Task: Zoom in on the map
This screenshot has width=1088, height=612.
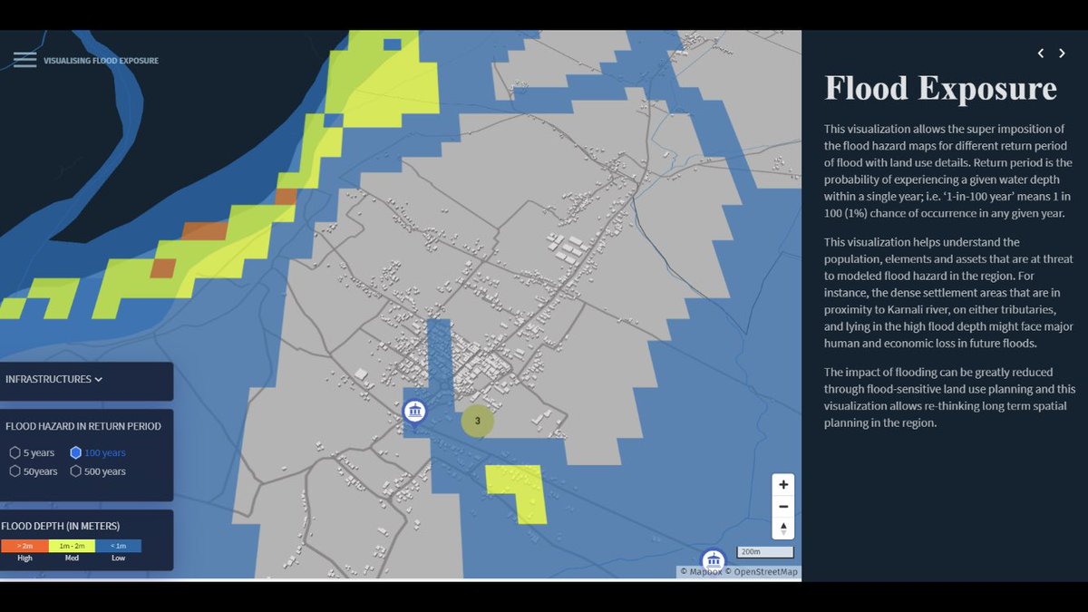Action: pyautogui.click(x=783, y=484)
